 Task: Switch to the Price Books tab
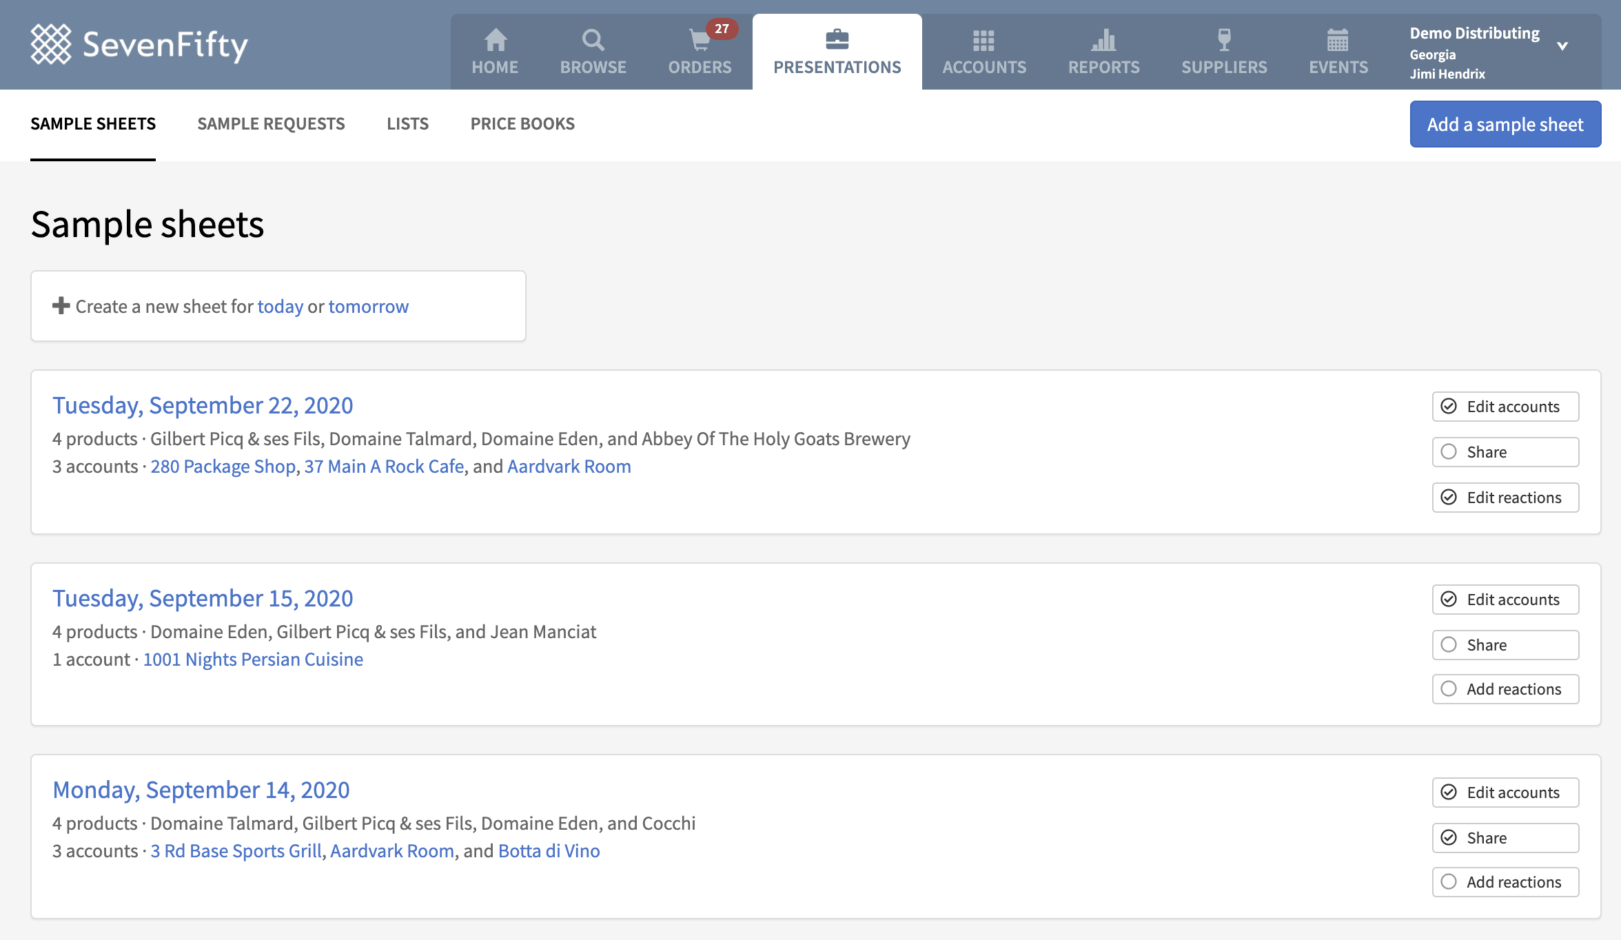(522, 124)
